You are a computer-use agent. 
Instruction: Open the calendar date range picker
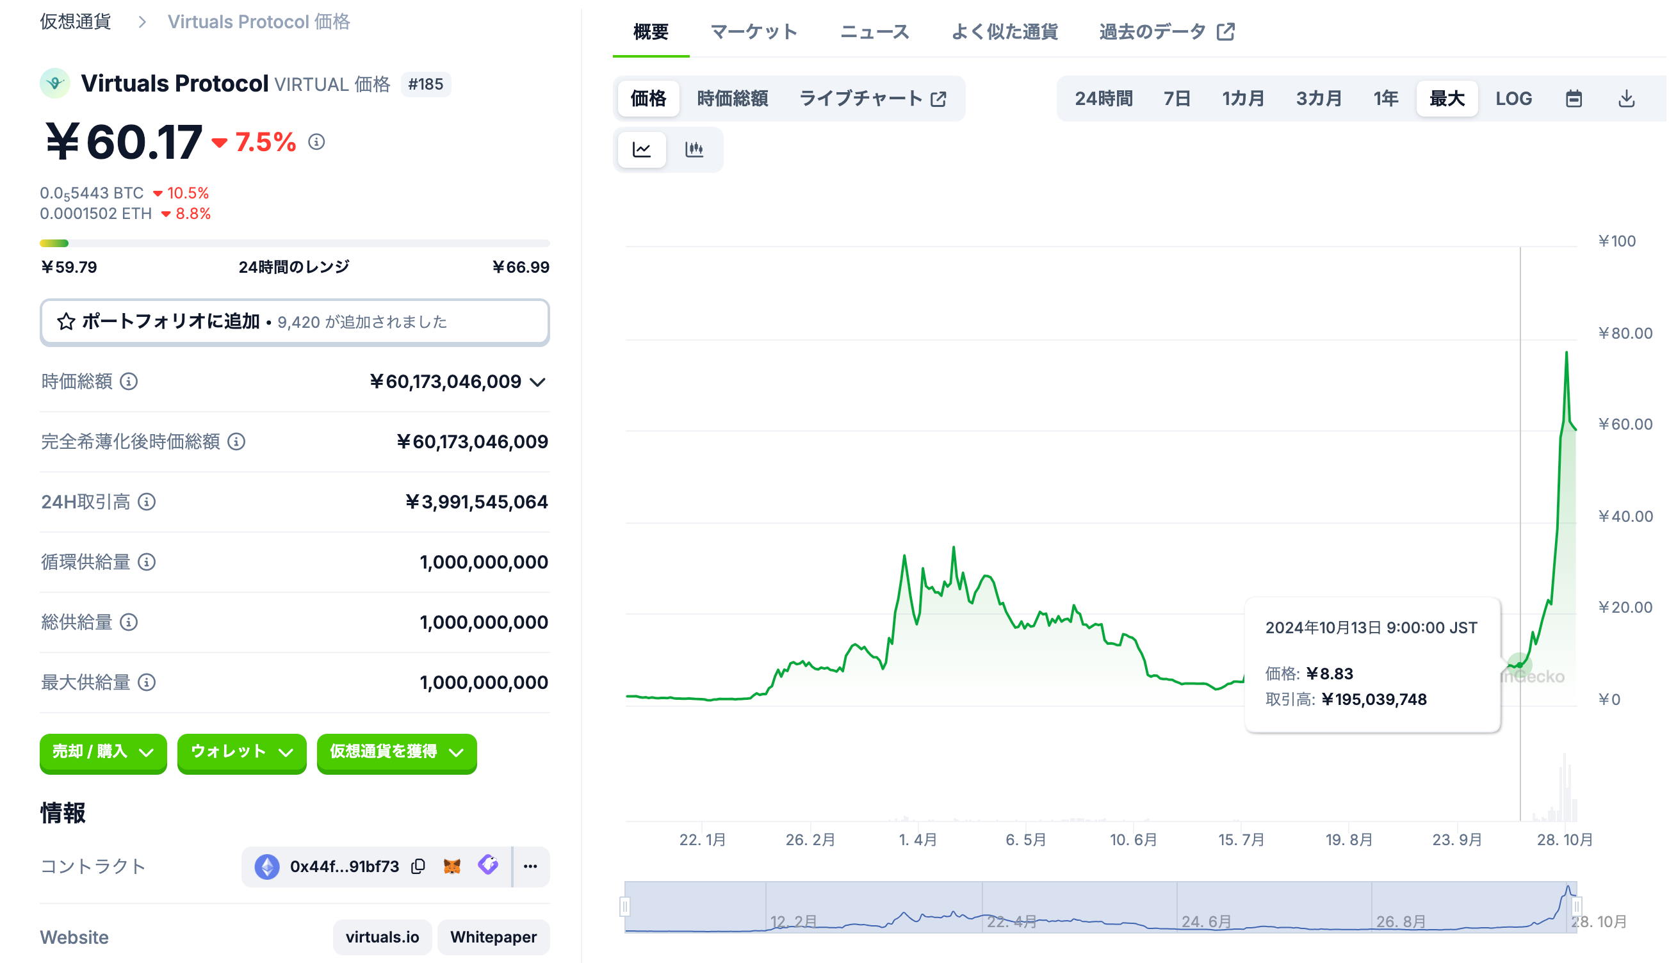tap(1573, 99)
